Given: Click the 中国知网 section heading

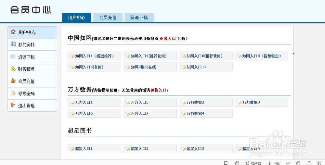Looking at the screenshot, I should click(x=80, y=38).
